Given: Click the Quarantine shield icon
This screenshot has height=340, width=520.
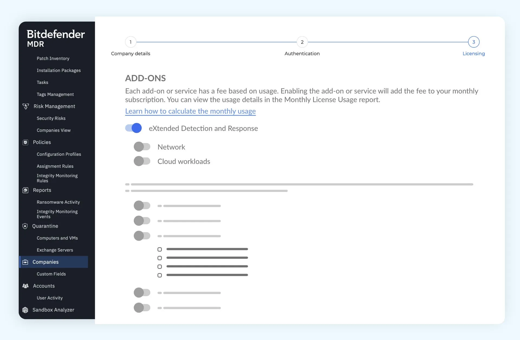Looking at the screenshot, I should (x=25, y=226).
